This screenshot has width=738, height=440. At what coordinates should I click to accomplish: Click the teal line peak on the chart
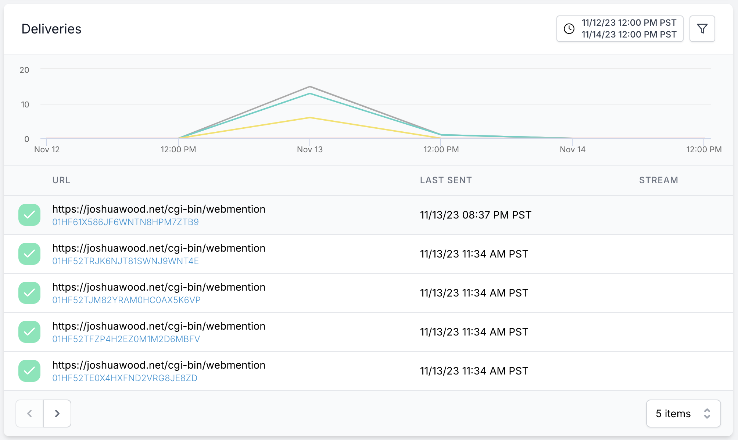309,94
